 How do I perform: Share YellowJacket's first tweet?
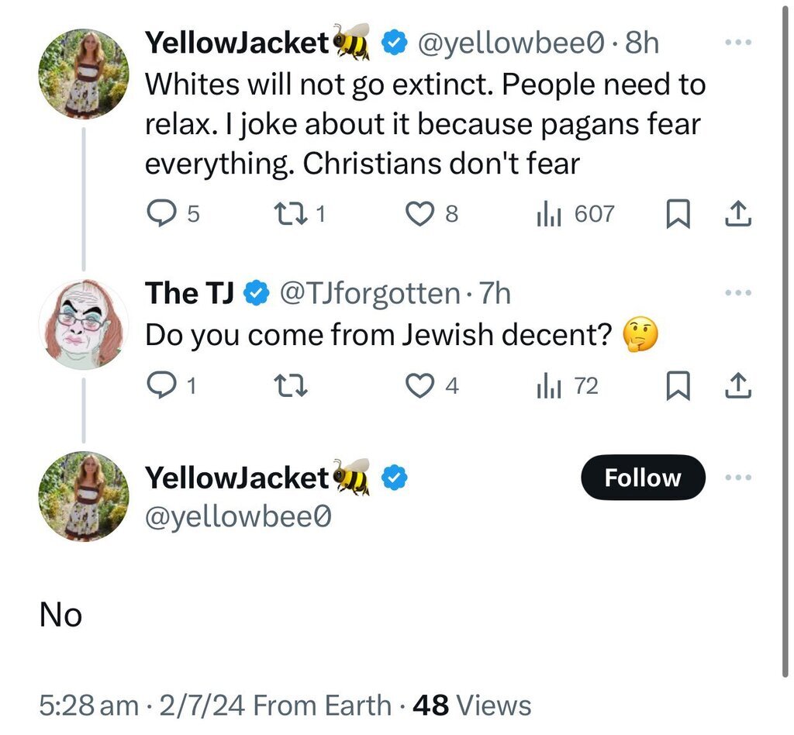740,214
